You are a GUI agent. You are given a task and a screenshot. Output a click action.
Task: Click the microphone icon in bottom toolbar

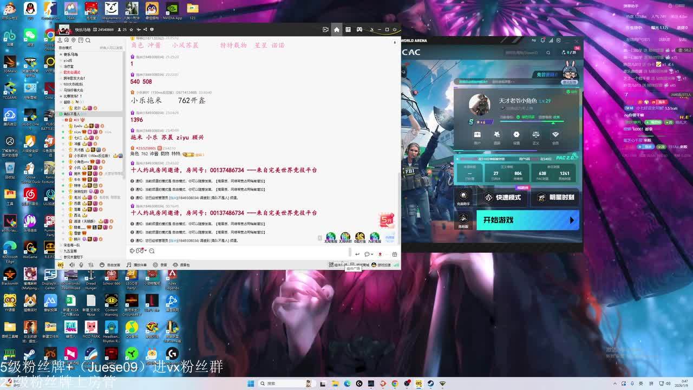click(81, 265)
